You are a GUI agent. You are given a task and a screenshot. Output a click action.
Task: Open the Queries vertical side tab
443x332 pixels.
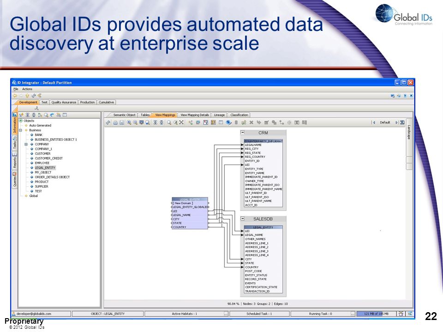point(15,179)
